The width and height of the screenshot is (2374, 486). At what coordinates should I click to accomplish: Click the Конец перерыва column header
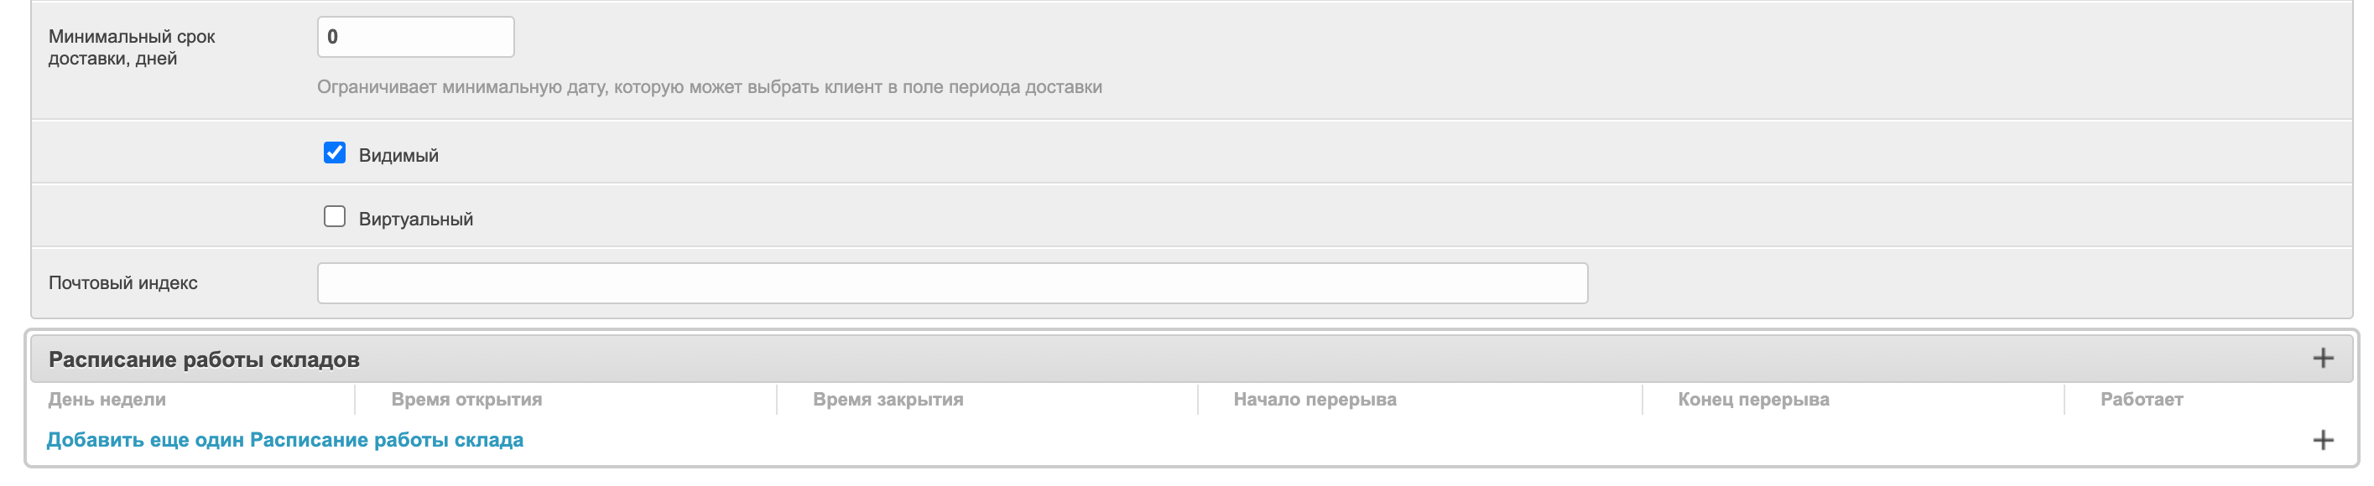pyautogui.click(x=1753, y=400)
